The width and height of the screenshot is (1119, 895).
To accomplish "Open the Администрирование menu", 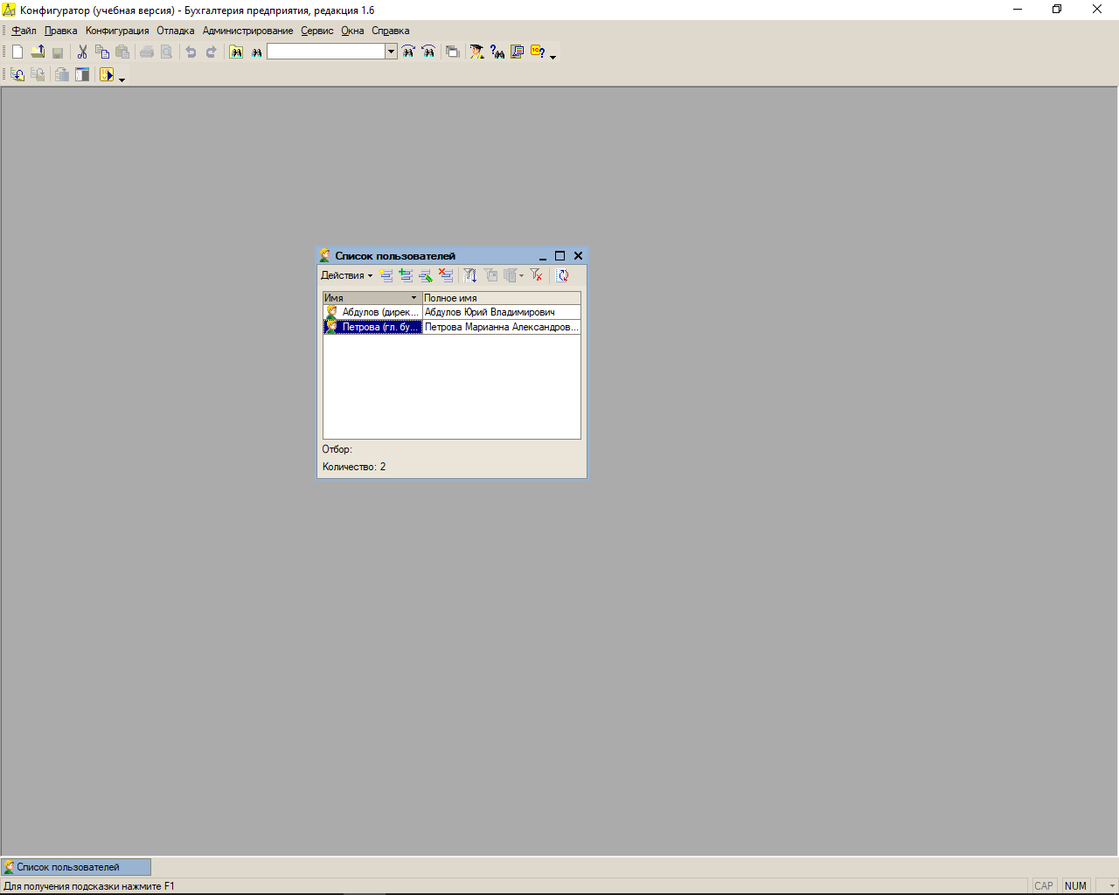I will 247,31.
